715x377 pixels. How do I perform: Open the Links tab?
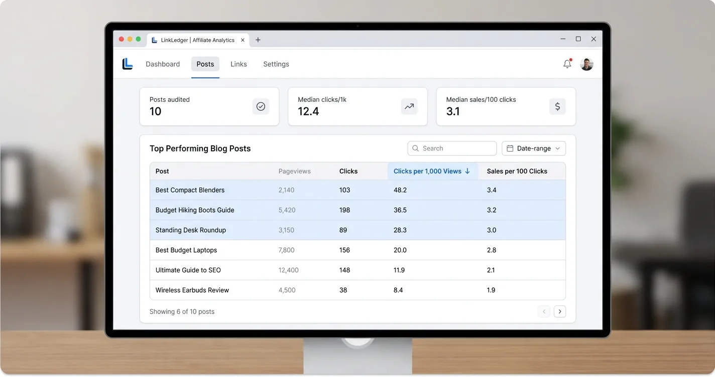(x=239, y=64)
